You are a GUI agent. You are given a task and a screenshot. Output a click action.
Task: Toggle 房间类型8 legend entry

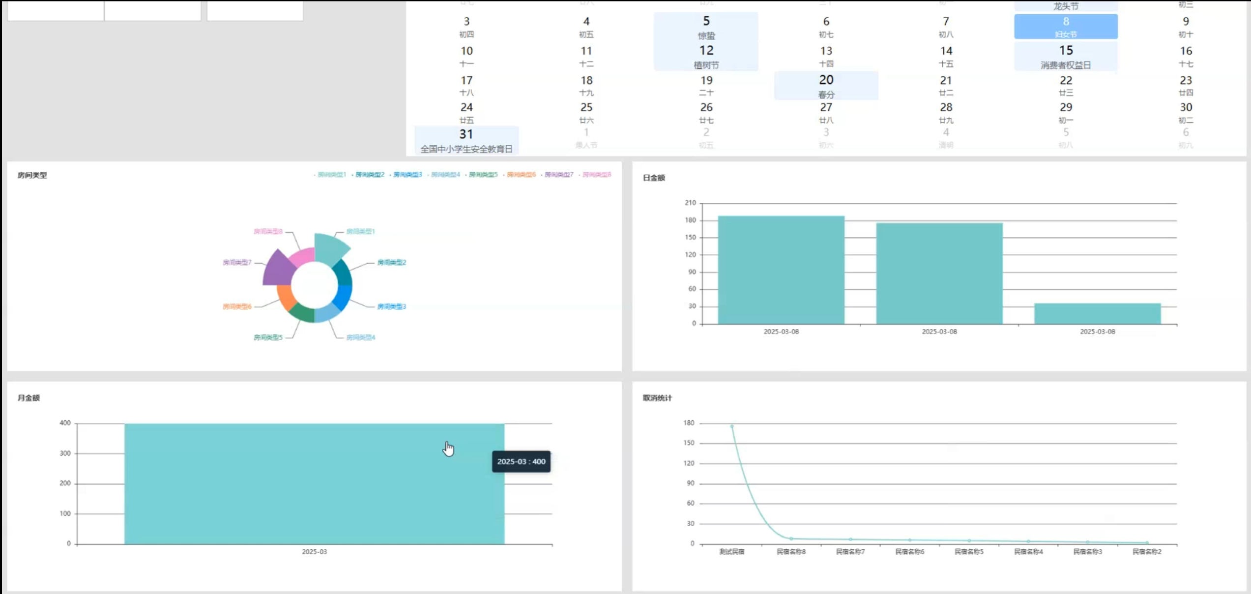(597, 175)
